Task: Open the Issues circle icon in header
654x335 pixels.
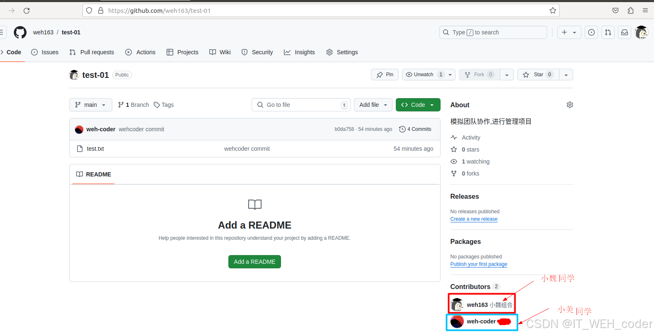Action: pos(591,32)
